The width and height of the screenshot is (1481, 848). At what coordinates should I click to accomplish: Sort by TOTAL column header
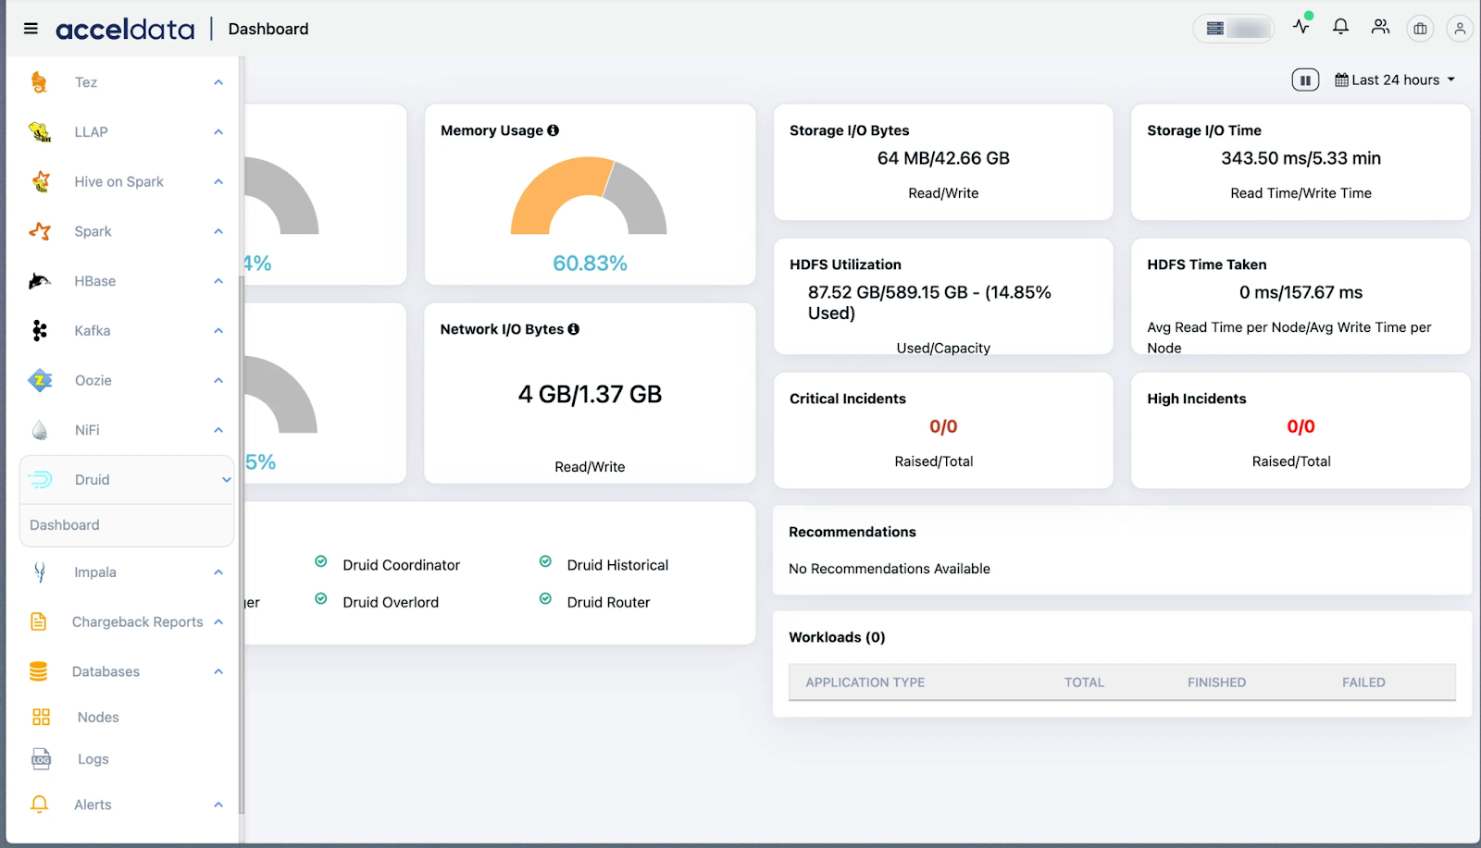[x=1084, y=682]
